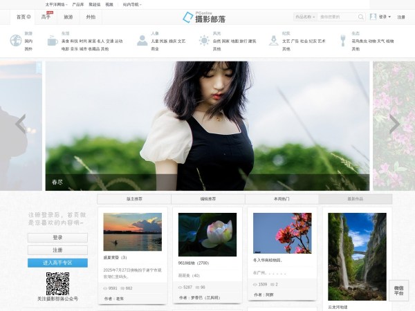Open the lotus flower photo thumbnail
The image size is (415, 311).
[207, 234]
